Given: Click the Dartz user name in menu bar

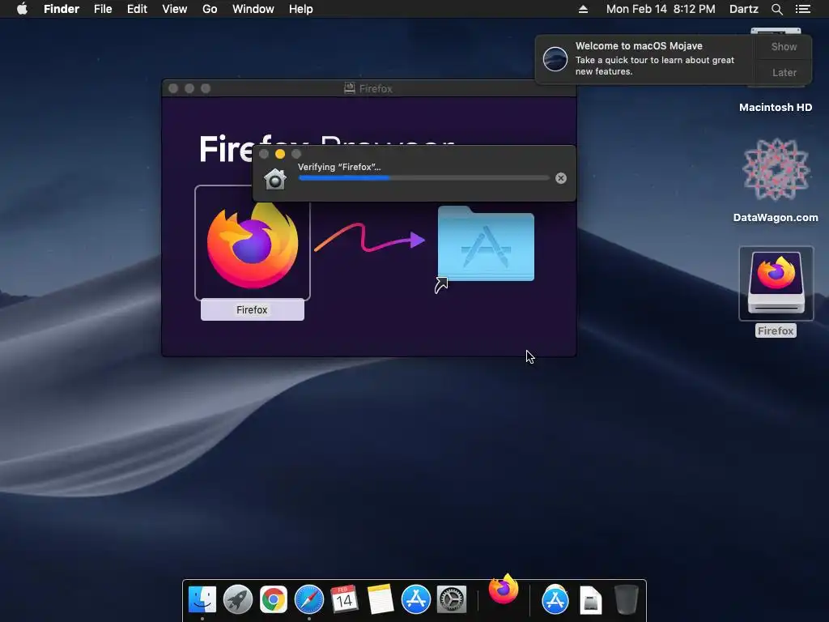Looking at the screenshot, I should [743, 9].
